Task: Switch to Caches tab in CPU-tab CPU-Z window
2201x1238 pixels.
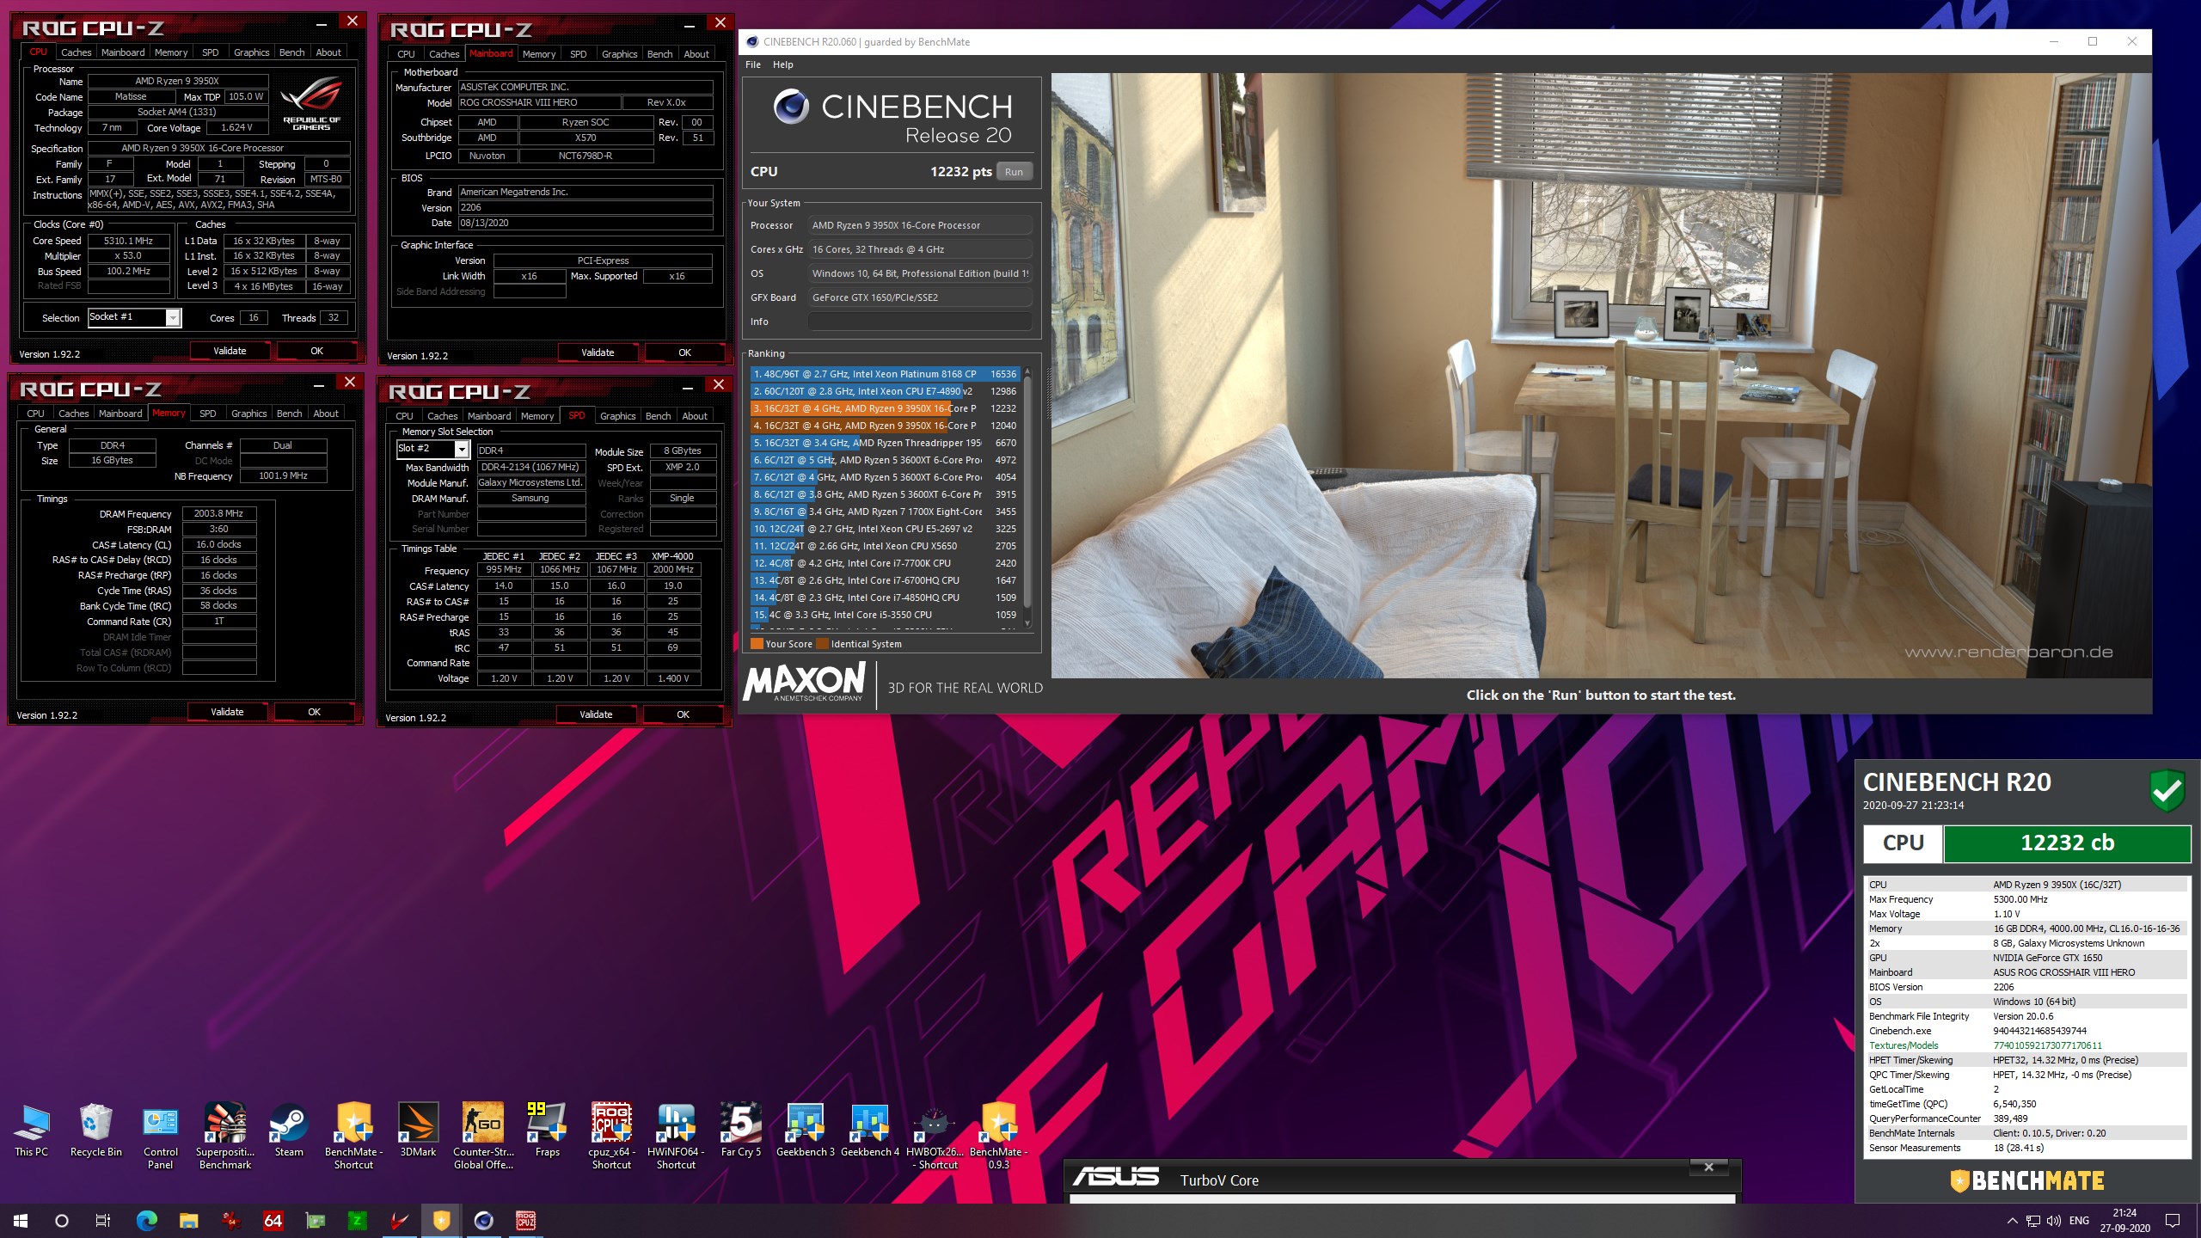Action: coord(76,52)
